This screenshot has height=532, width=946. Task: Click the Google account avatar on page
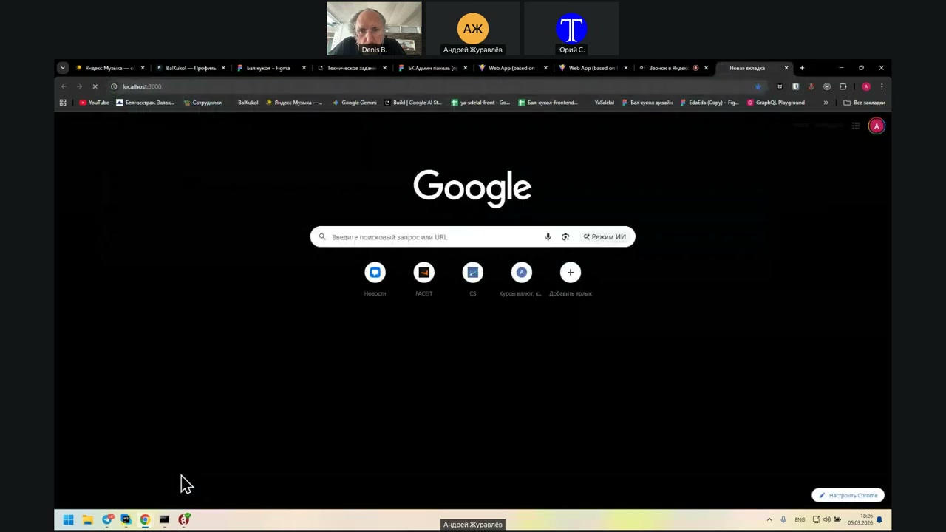pos(877,126)
